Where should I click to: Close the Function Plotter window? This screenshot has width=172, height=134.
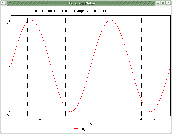(x=168, y=3)
